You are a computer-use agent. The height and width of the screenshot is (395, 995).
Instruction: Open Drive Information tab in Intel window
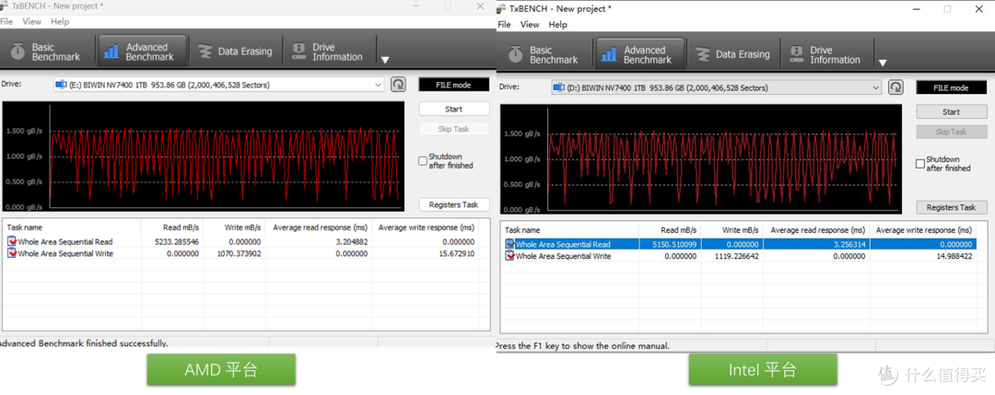(x=826, y=54)
